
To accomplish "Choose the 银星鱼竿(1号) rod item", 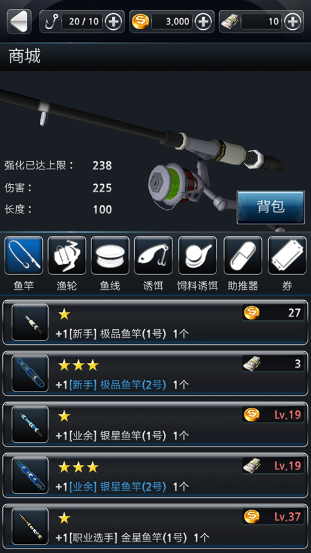I will pos(155,424).
